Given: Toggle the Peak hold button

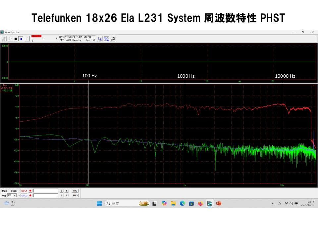Looking at the screenshot, I should tap(14, 191).
